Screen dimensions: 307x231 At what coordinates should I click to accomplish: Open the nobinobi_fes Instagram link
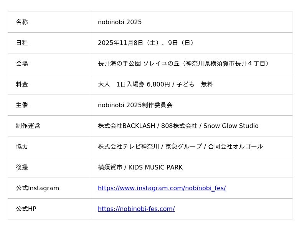click(162, 188)
